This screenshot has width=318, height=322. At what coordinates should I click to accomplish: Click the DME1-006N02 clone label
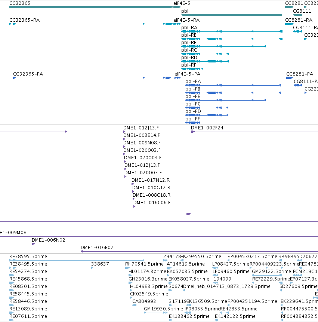tap(49, 240)
